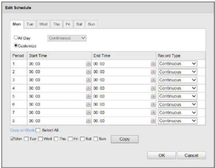Dismiss dialog with the Cancel button
Screen dimensions: 215x168
coord(192,155)
